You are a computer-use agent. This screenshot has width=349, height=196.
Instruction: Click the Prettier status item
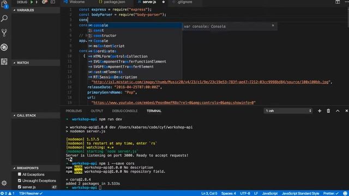coord(331,194)
